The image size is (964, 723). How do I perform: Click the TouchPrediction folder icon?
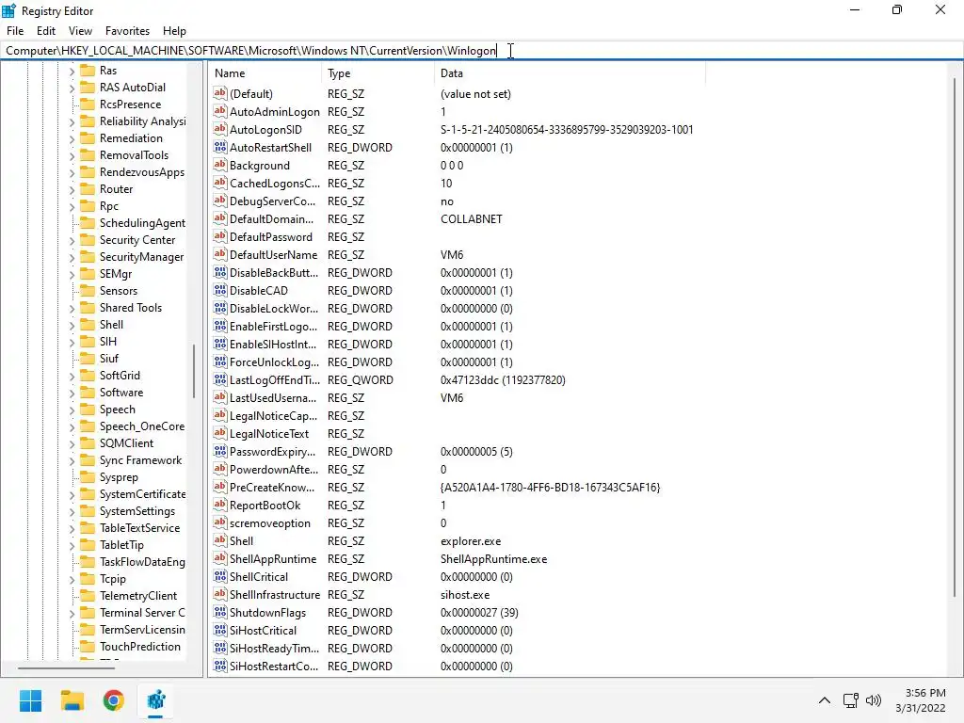(x=88, y=647)
